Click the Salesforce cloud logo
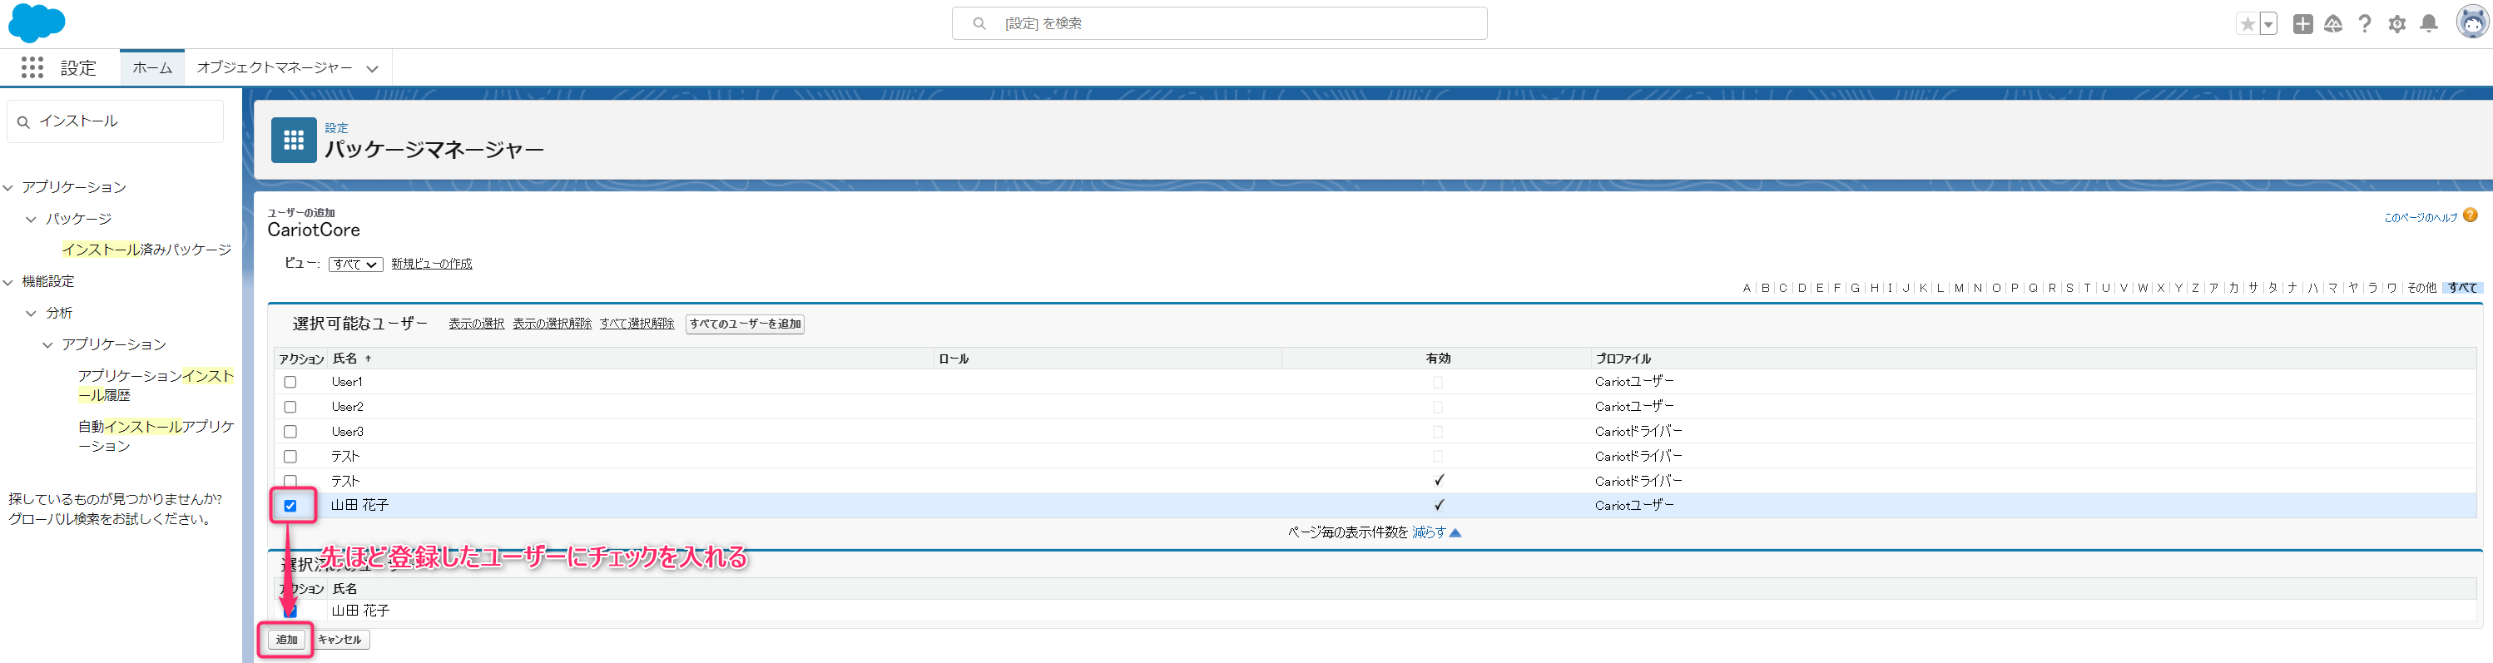2493x663 pixels. [x=36, y=23]
